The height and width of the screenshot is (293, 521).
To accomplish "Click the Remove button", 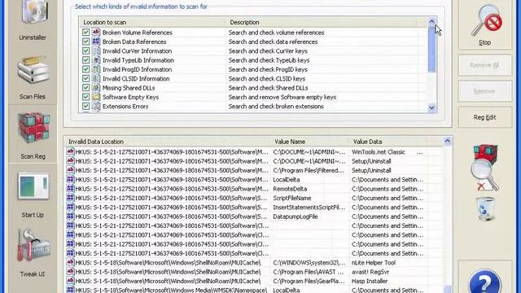I will coord(485,91).
